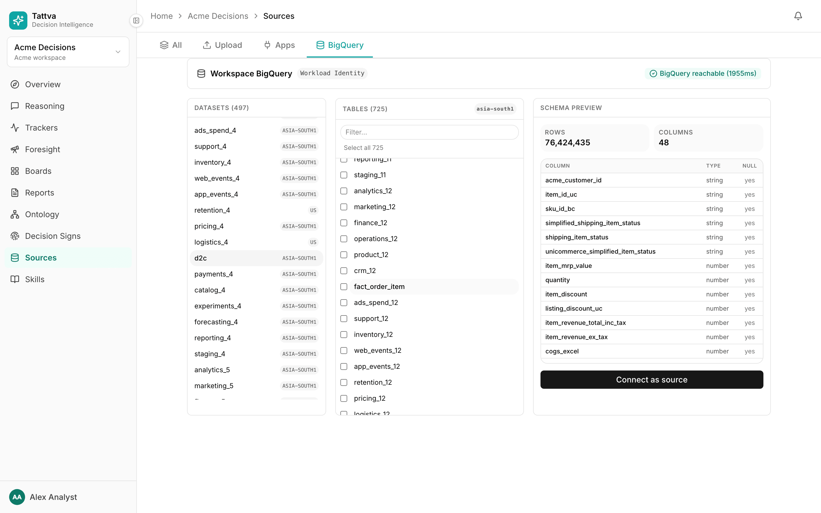This screenshot has width=821, height=513.
Task: Click the Trackers pulse icon
Action: [x=15, y=128]
